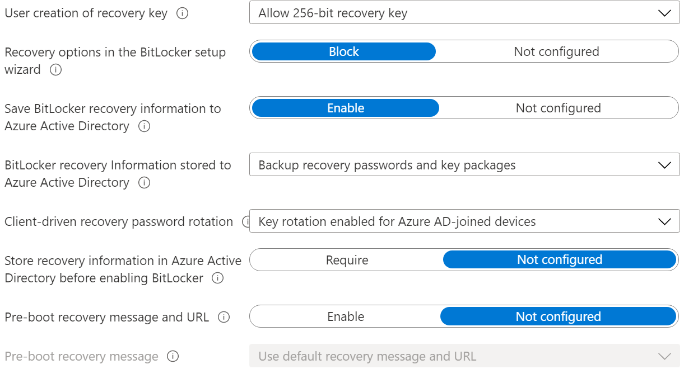Click info icon for BitLocker recovery Information stored
The height and width of the screenshot is (388, 684).
[x=144, y=183]
